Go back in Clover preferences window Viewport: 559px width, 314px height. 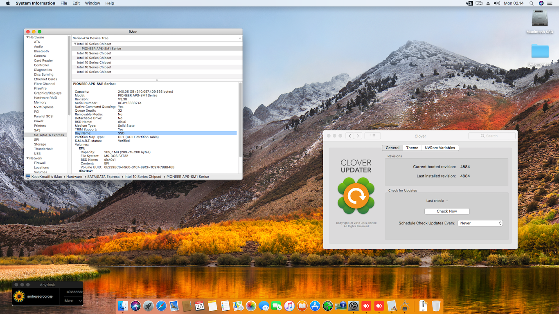coord(349,136)
